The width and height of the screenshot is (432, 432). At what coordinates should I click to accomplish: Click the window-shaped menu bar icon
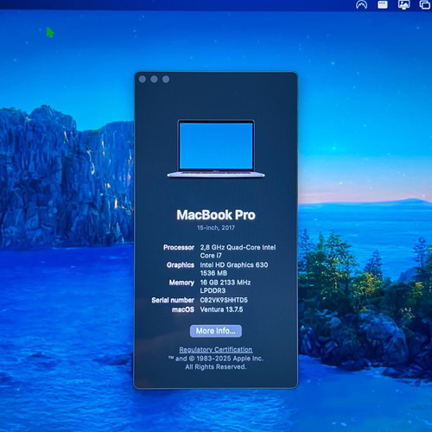(x=383, y=4)
